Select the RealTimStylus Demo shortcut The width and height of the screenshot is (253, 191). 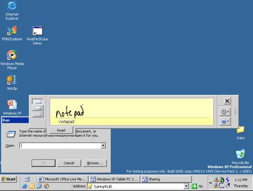37,35
